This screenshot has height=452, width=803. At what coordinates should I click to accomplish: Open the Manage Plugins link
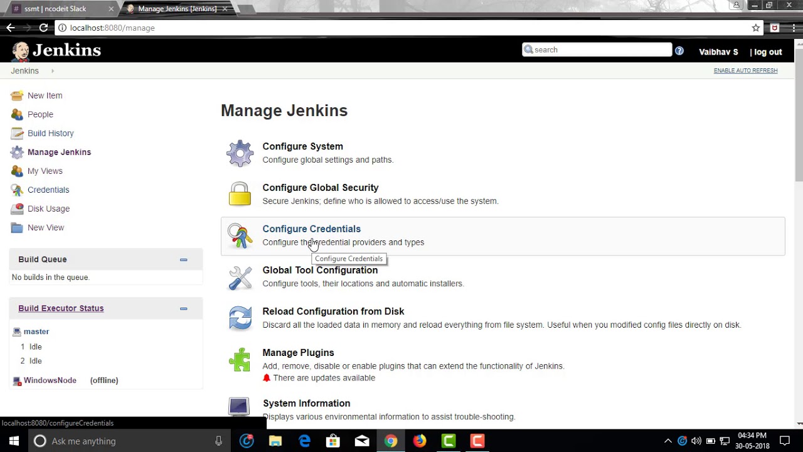click(298, 353)
